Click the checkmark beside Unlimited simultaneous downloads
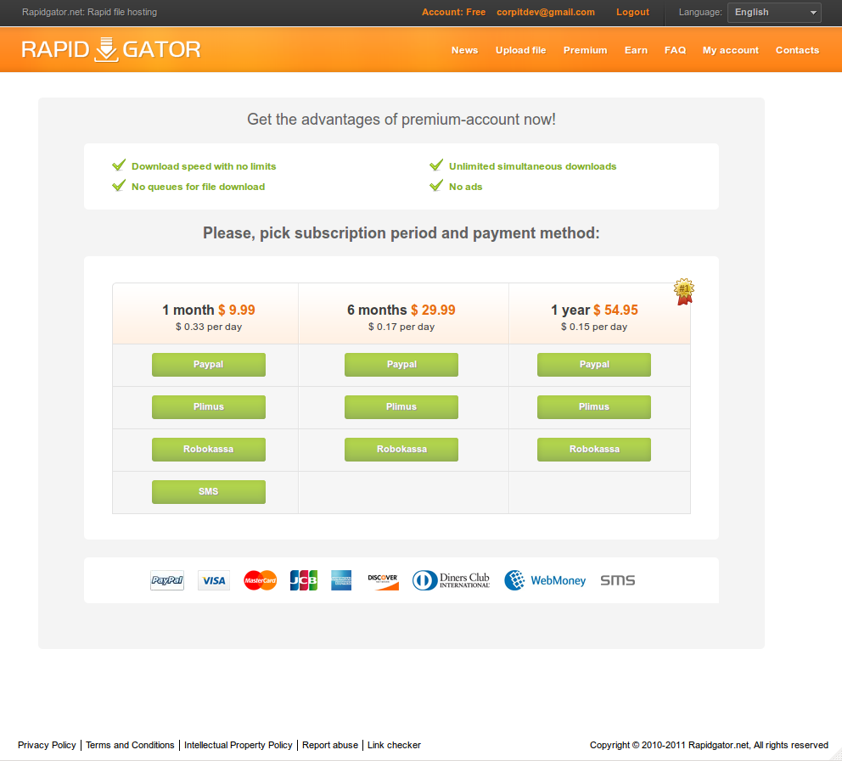842x761 pixels. click(436, 165)
